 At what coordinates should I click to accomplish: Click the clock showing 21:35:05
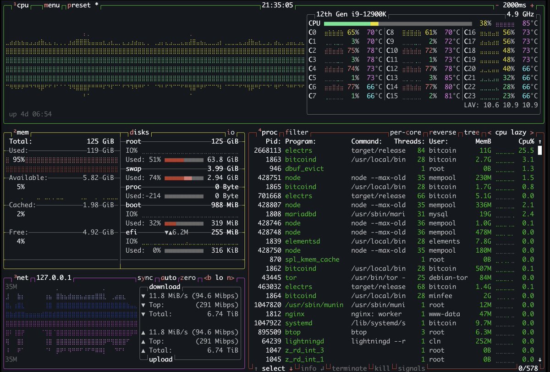pyautogui.click(x=277, y=6)
